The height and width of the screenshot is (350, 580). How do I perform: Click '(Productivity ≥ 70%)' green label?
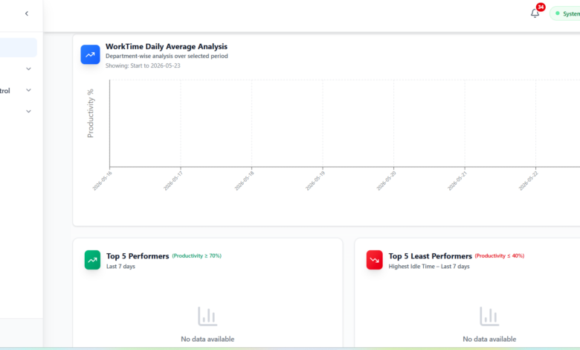click(197, 256)
